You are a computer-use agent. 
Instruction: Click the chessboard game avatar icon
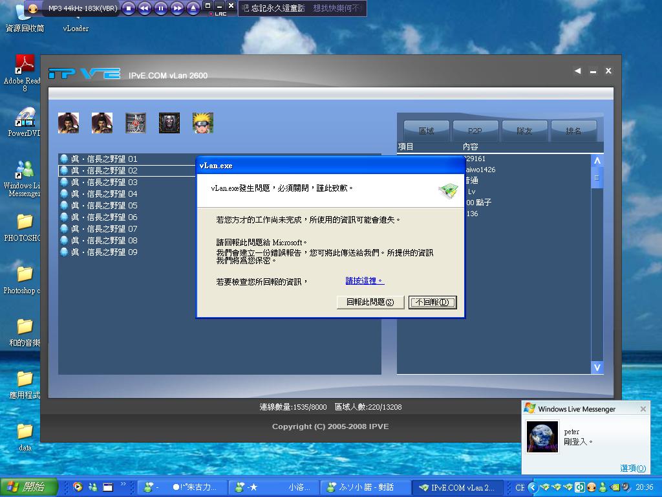tap(135, 122)
